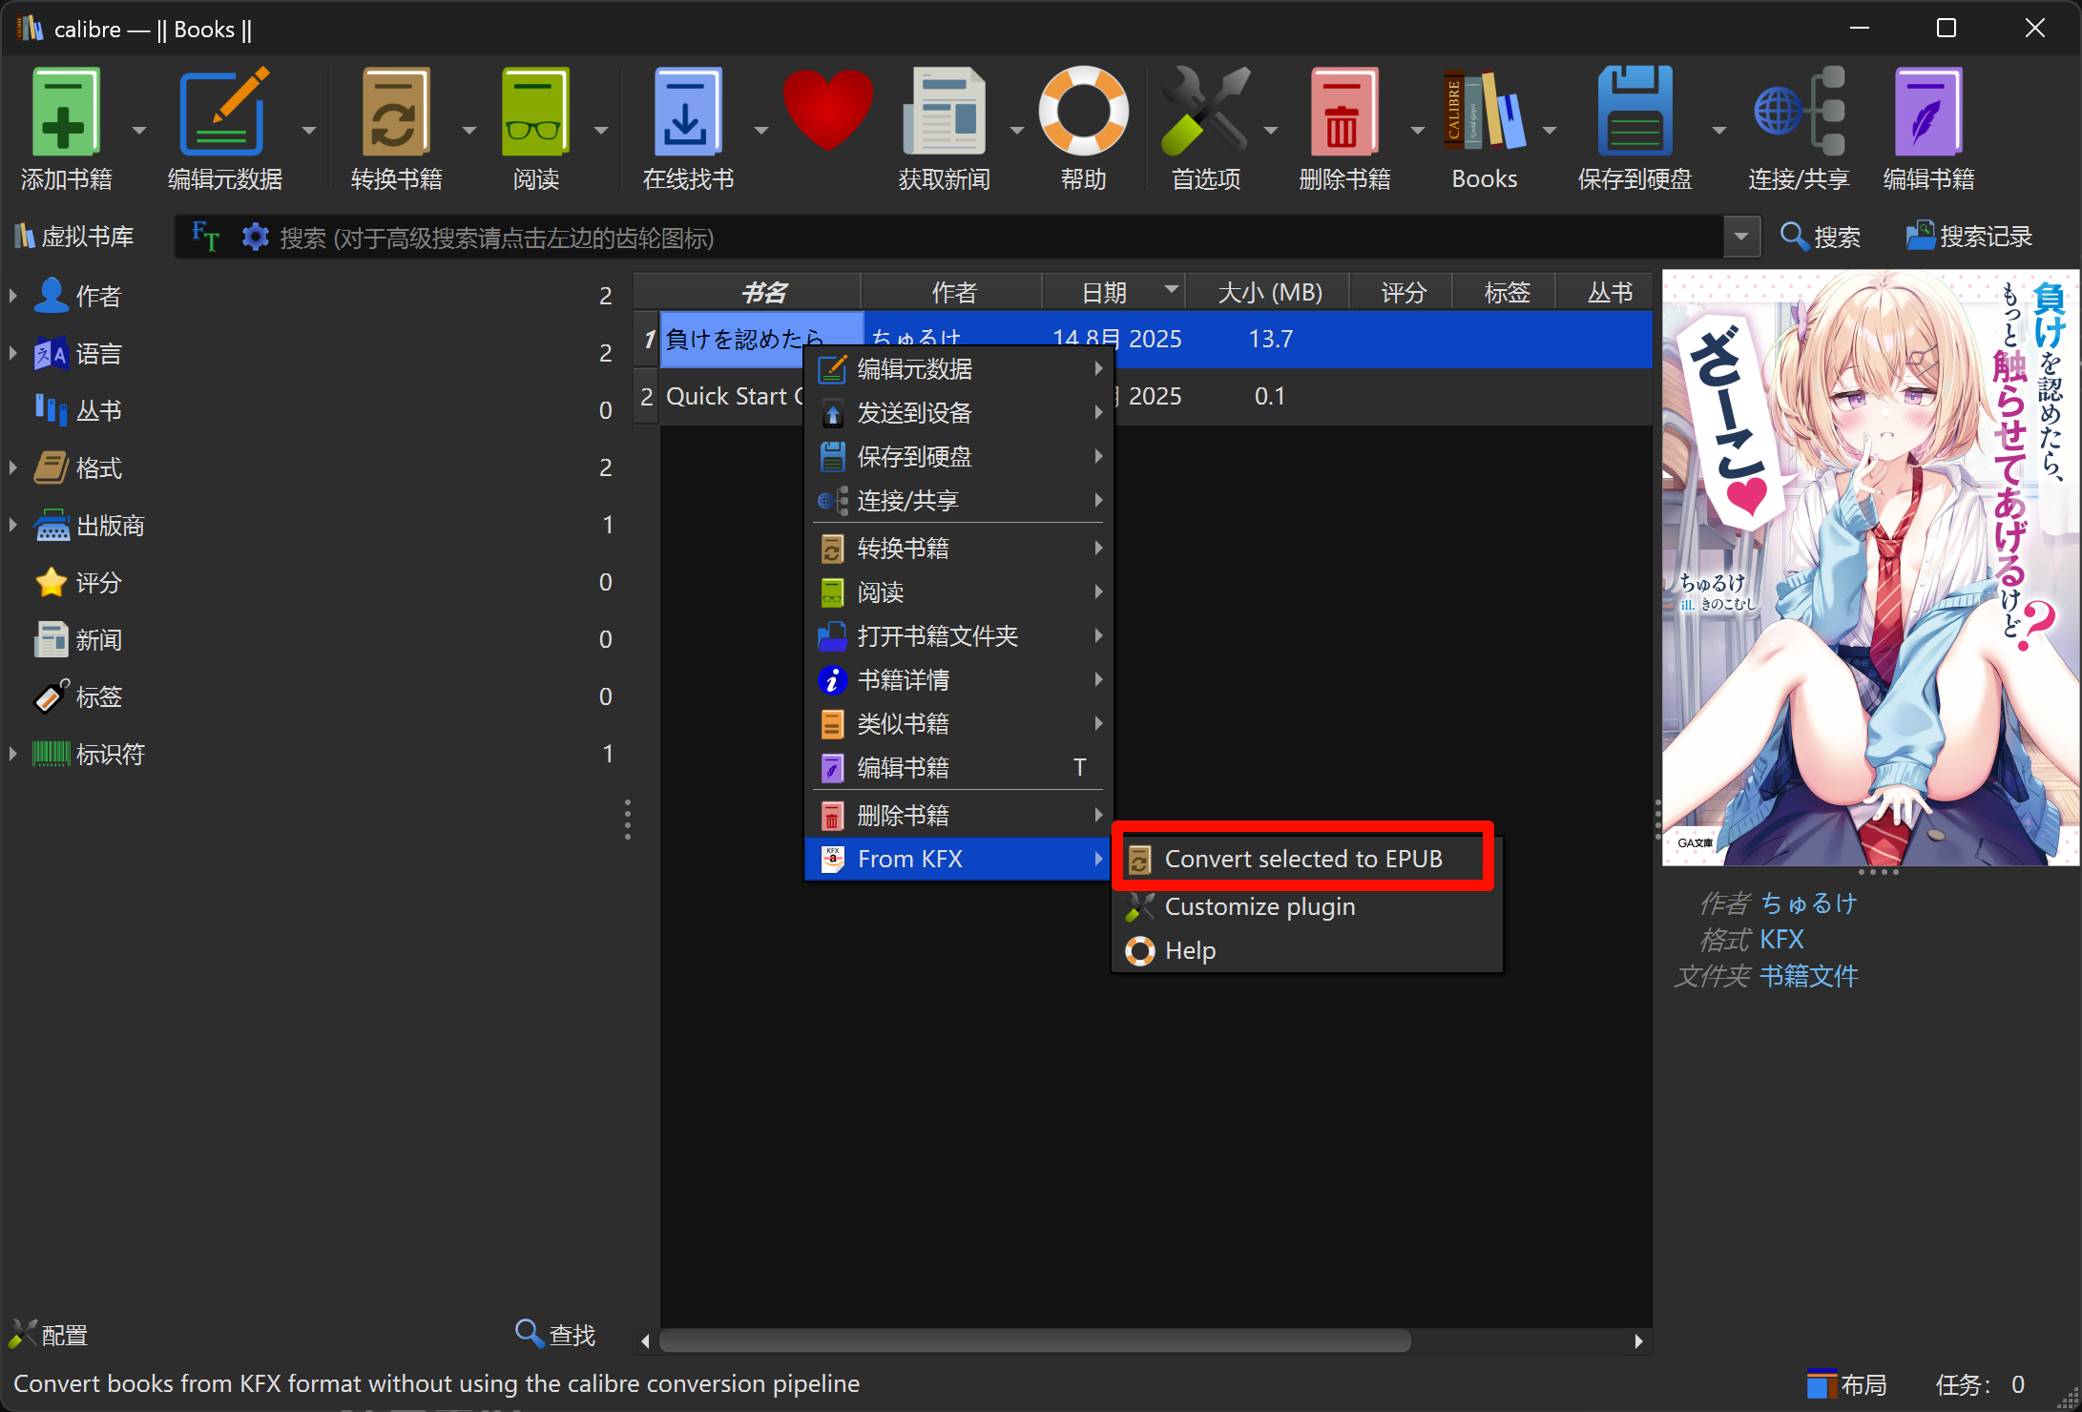Open 连接/共享 connect share icon
Screen dimensions: 2082x1412
click(x=1799, y=113)
